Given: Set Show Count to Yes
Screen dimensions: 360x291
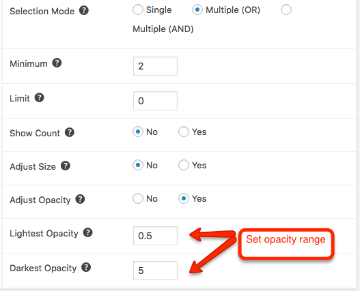Looking at the screenshot, I should click(184, 132).
